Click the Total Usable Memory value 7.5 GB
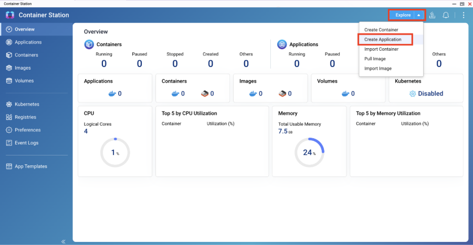Image resolution: width=473 pixels, height=245 pixels. pos(286,131)
